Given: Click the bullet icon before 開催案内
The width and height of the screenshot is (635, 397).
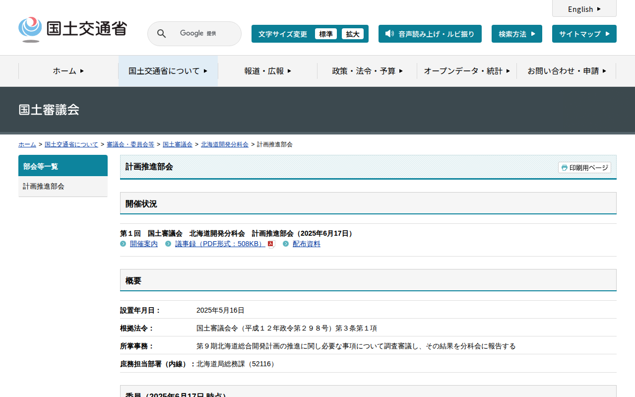Looking at the screenshot, I should tap(123, 244).
